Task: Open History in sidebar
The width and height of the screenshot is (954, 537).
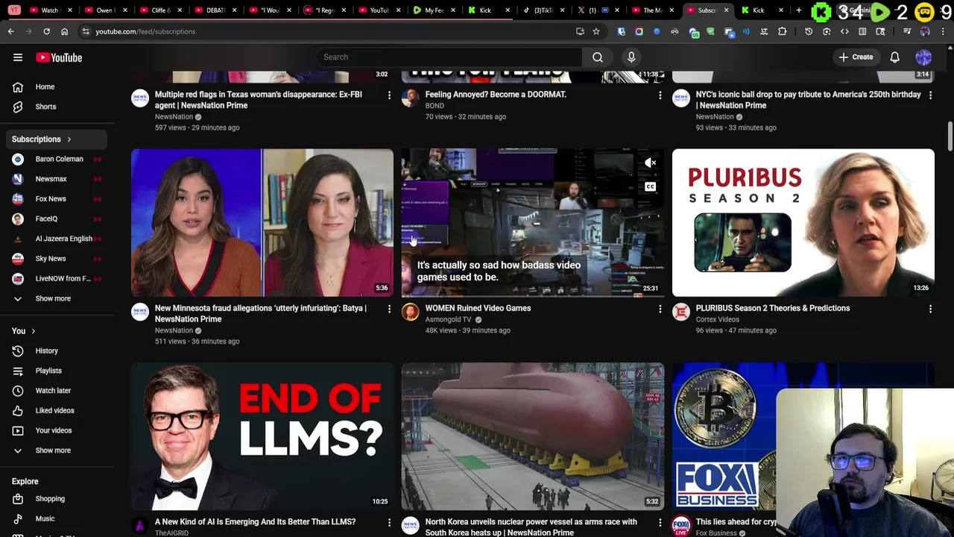Action: point(58,351)
